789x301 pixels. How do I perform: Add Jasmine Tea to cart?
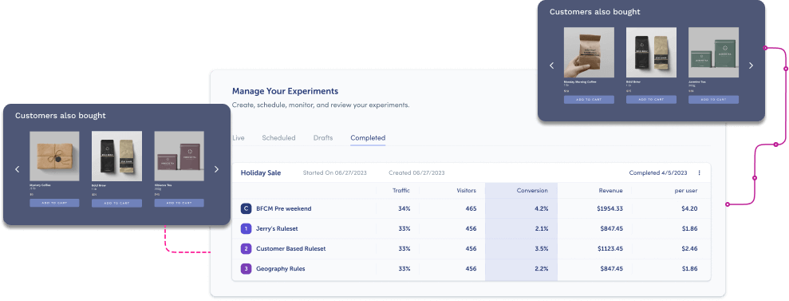pos(713,100)
